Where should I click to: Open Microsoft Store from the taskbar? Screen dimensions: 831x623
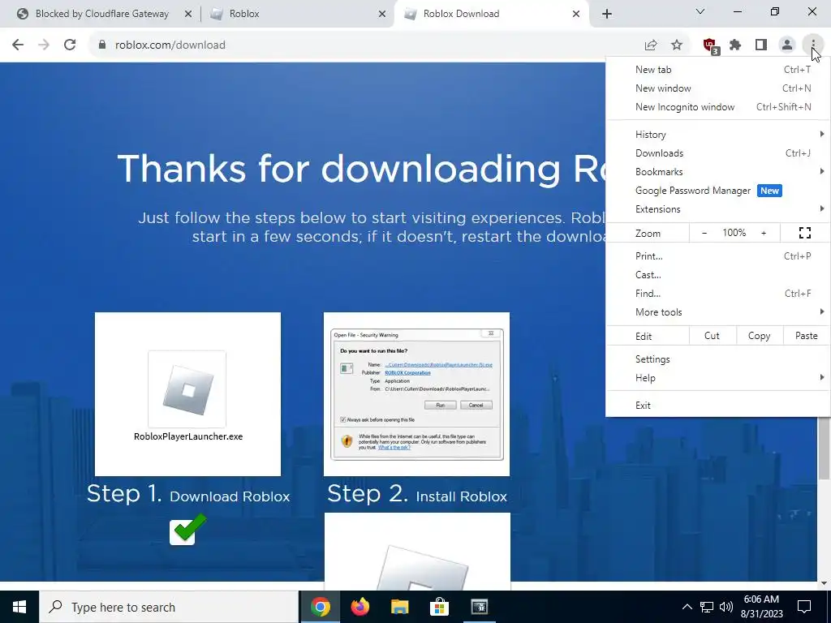[439, 607]
